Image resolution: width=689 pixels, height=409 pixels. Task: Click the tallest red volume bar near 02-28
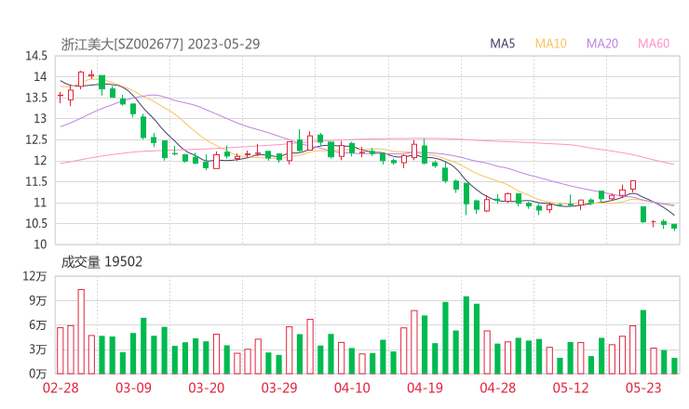pyautogui.click(x=81, y=332)
